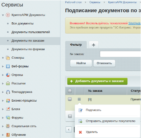Choose Подписать from the context menu
This screenshot has height=138, width=141.
point(107,110)
